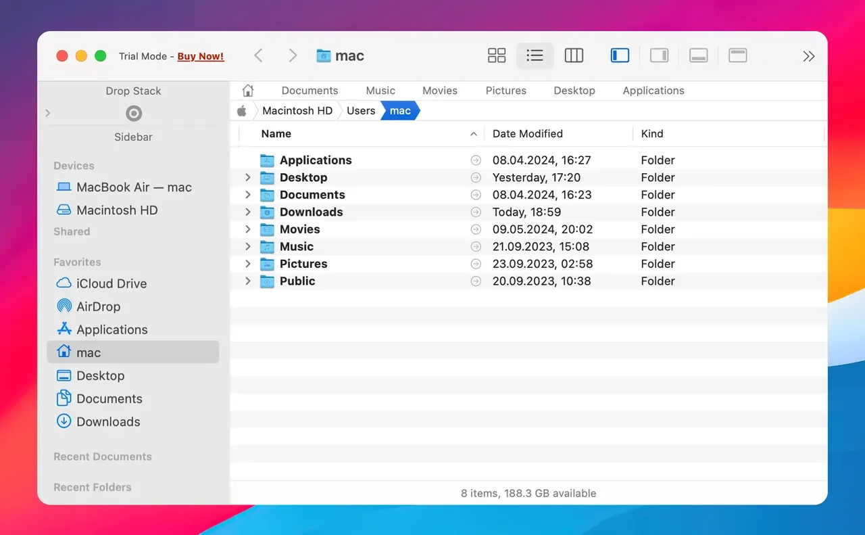Toggle the left sidebar panel
Screen dimensions: 865x535
tap(620, 55)
